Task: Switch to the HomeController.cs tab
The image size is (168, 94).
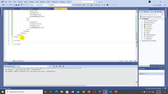Action: click(44, 9)
